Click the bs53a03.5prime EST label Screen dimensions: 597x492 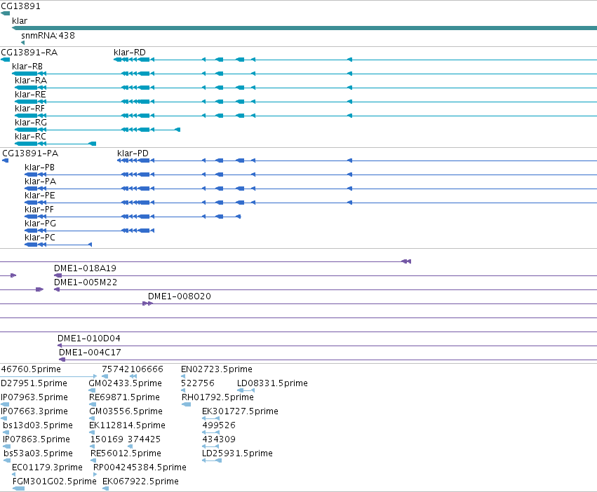coord(38,453)
